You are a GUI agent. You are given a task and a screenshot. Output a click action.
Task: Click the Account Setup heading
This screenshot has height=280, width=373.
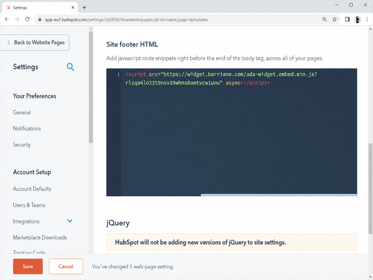(x=32, y=172)
